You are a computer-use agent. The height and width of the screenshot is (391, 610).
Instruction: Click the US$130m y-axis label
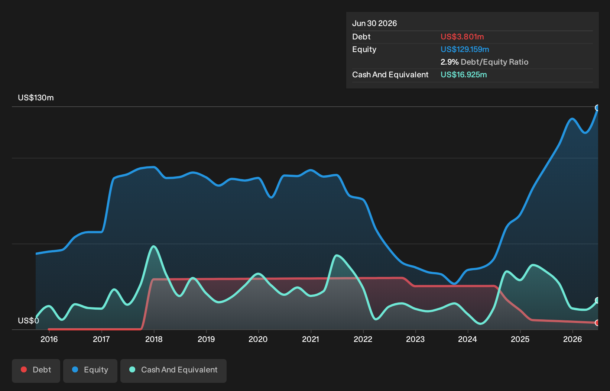[x=36, y=98]
